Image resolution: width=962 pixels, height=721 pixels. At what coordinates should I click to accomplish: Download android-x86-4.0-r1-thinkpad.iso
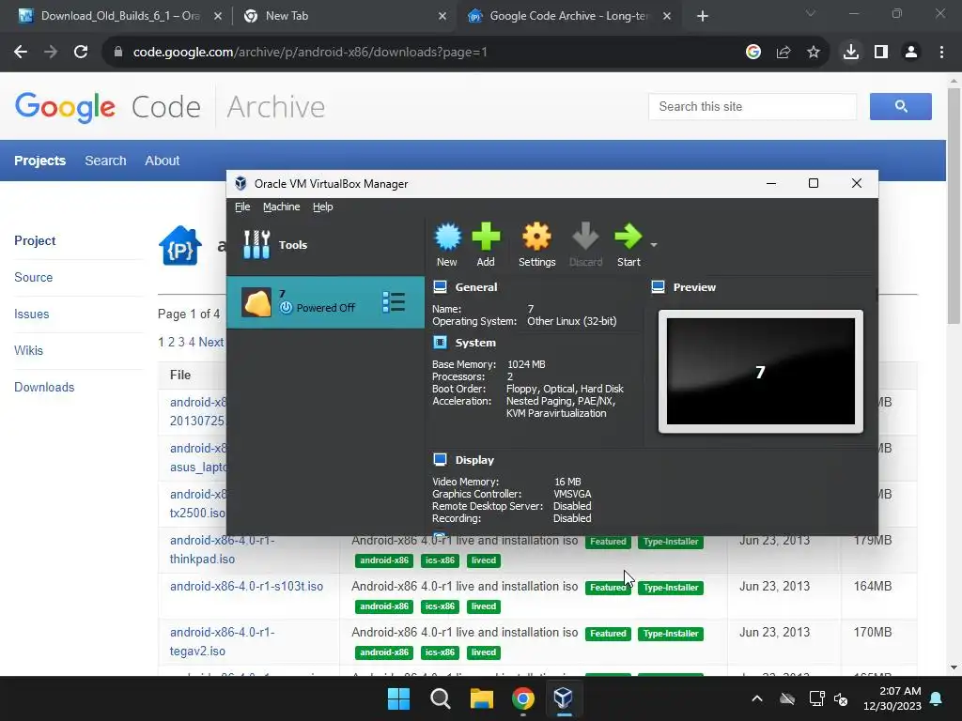pos(222,549)
